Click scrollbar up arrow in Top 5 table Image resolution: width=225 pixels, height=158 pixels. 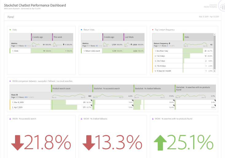coord(215,35)
